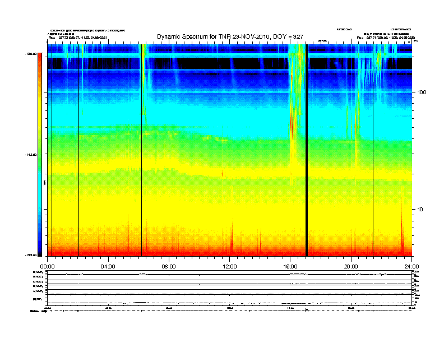444x343 pixels.
Task: Click the "-155.00" color scale label
Action: tap(31, 255)
